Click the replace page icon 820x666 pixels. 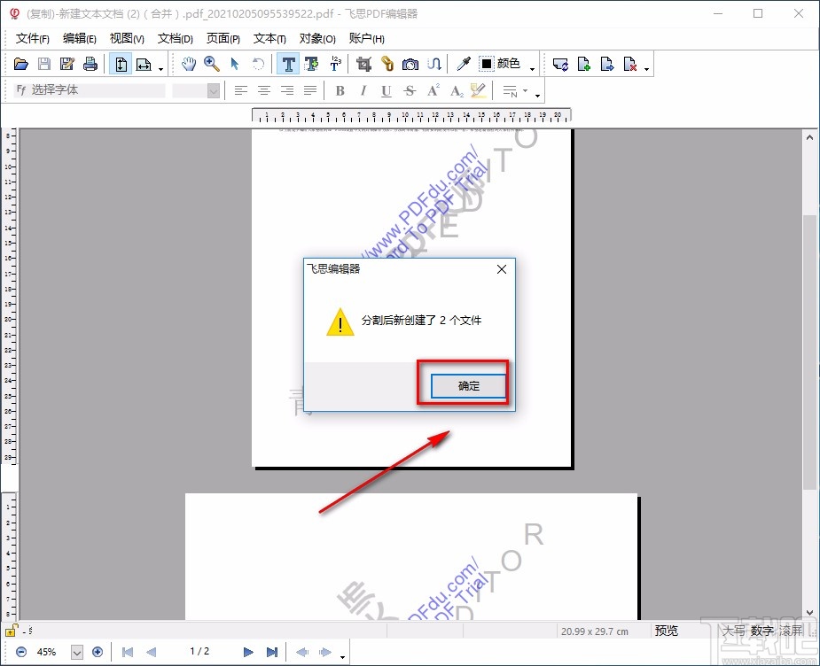point(560,65)
